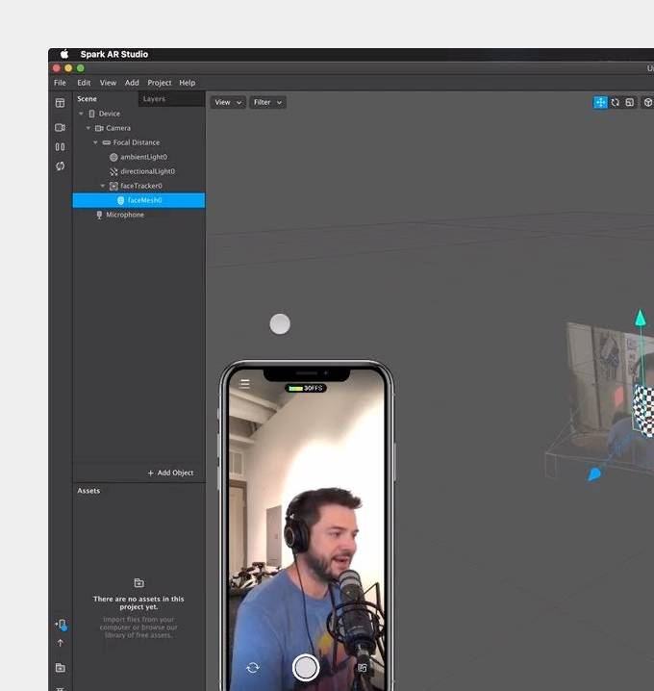Open the Project menu
The height and width of the screenshot is (691, 654).
(159, 83)
